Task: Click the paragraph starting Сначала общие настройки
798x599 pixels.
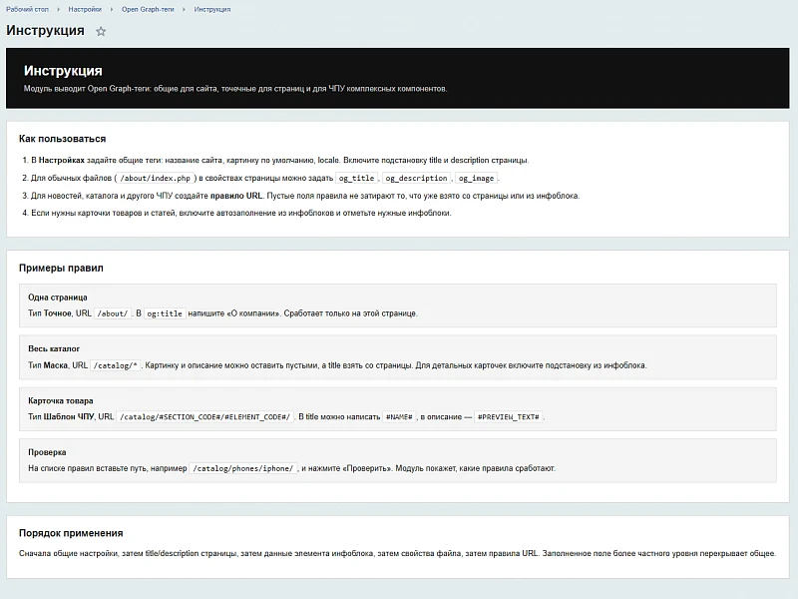Action: tap(397, 553)
